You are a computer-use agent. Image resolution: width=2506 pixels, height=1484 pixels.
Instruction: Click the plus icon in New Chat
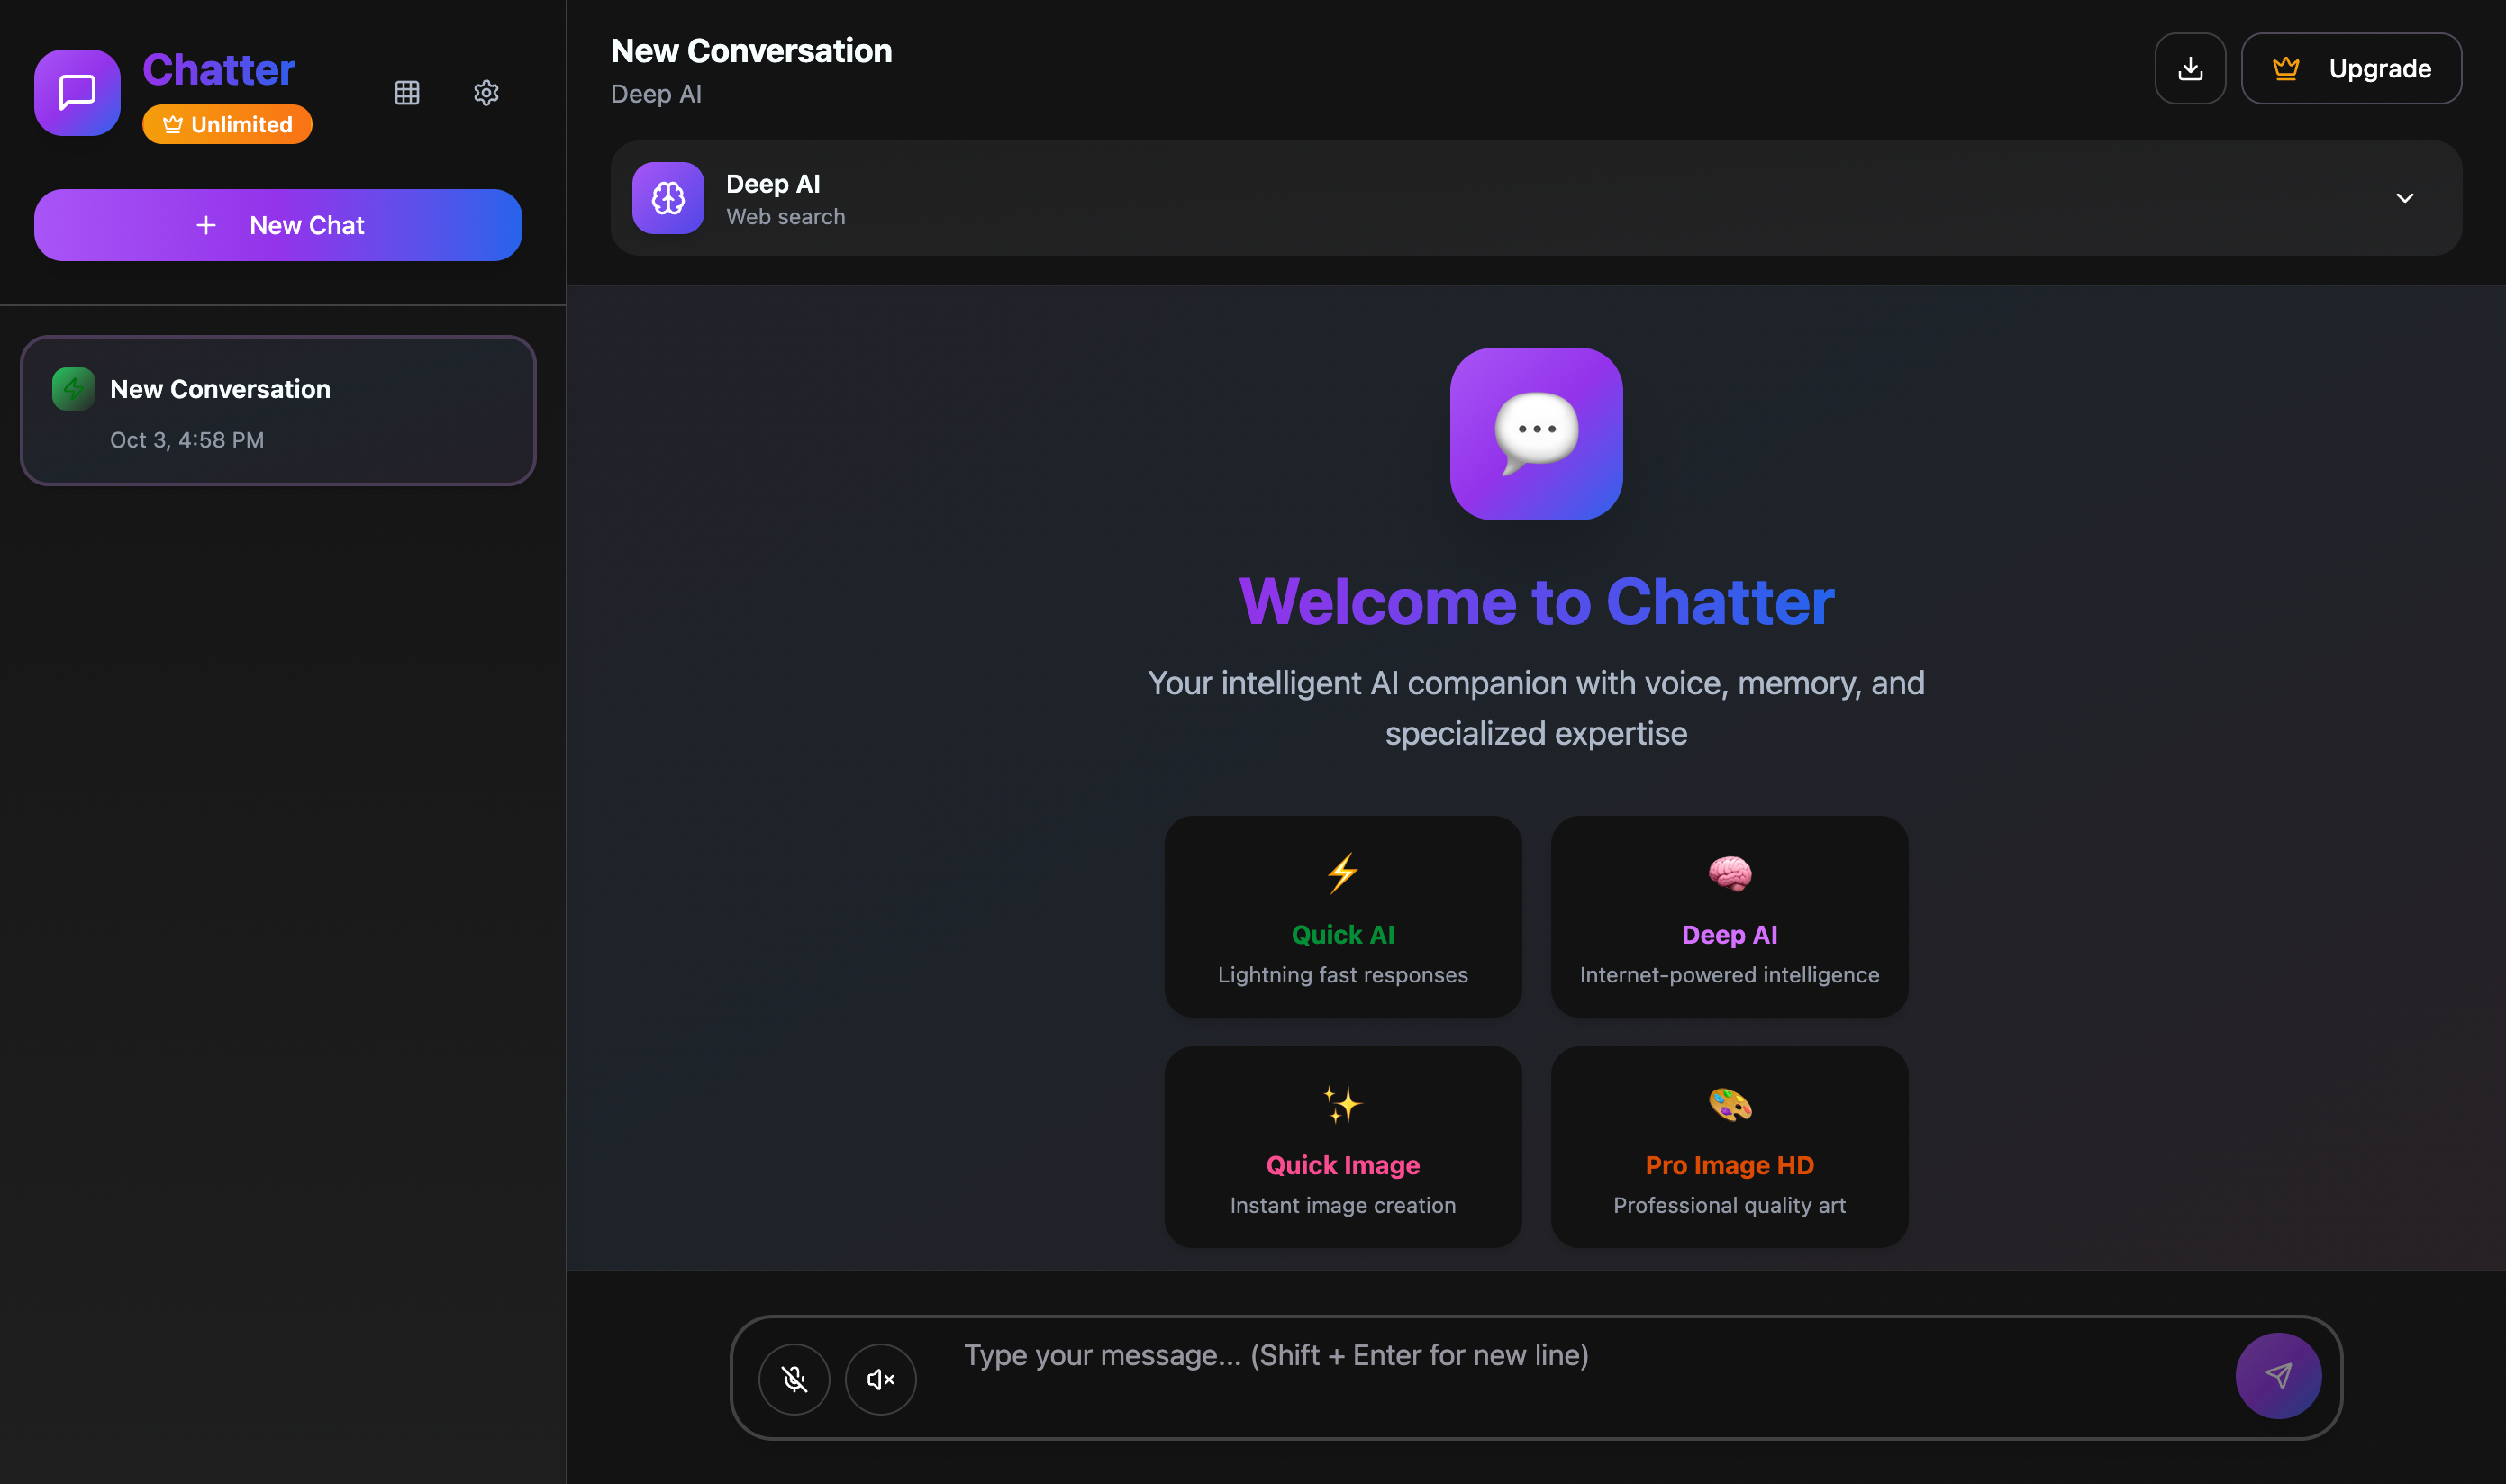click(x=206, y=225)
